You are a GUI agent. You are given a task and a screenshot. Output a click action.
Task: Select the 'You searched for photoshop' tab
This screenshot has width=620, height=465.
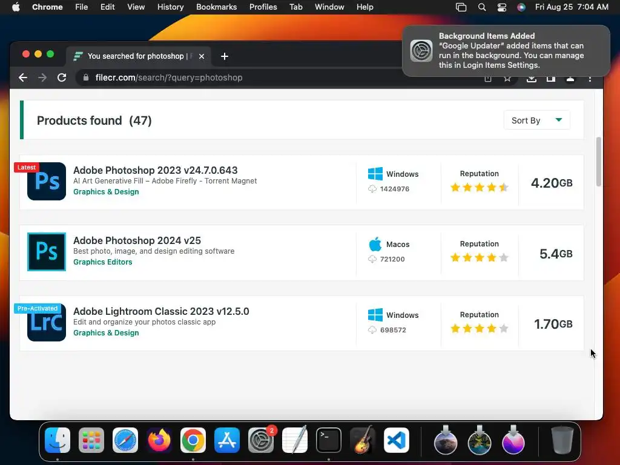139,56
